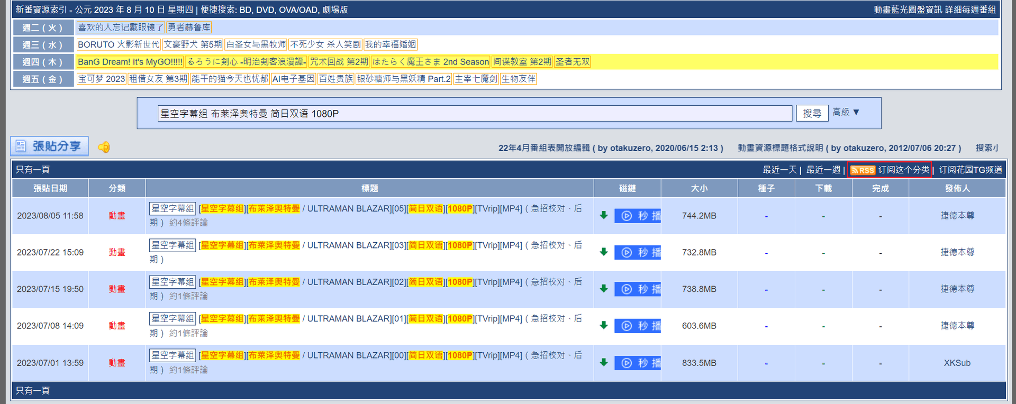Sort by 完成 column header
Screen dimensions: 1016x404
pos(881,188)
